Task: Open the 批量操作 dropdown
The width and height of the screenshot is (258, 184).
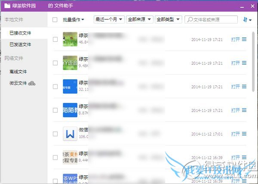Action: tap(74, 20)
